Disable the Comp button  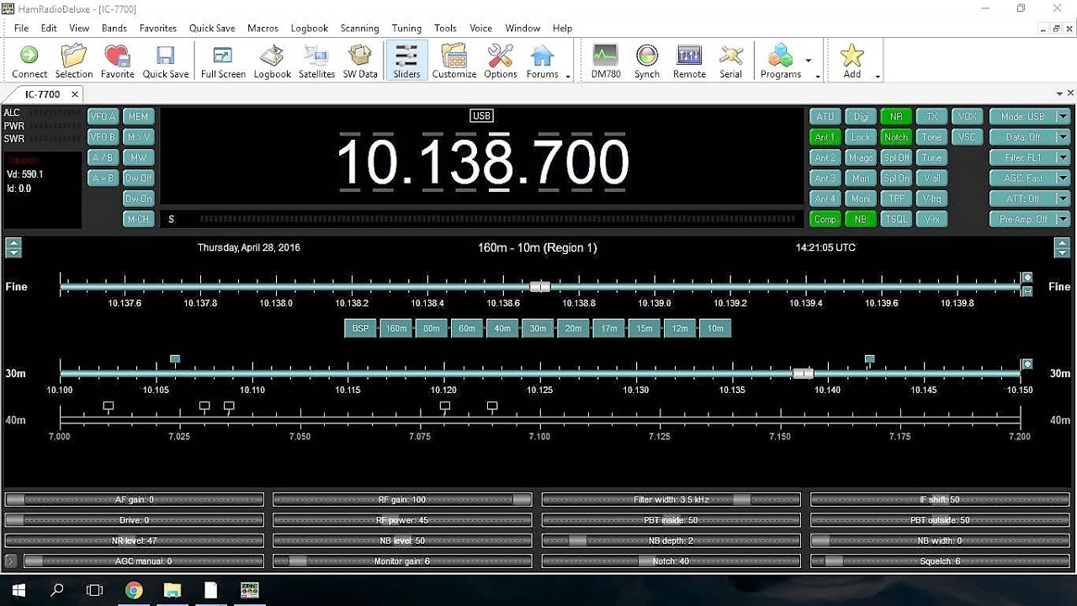825,219
